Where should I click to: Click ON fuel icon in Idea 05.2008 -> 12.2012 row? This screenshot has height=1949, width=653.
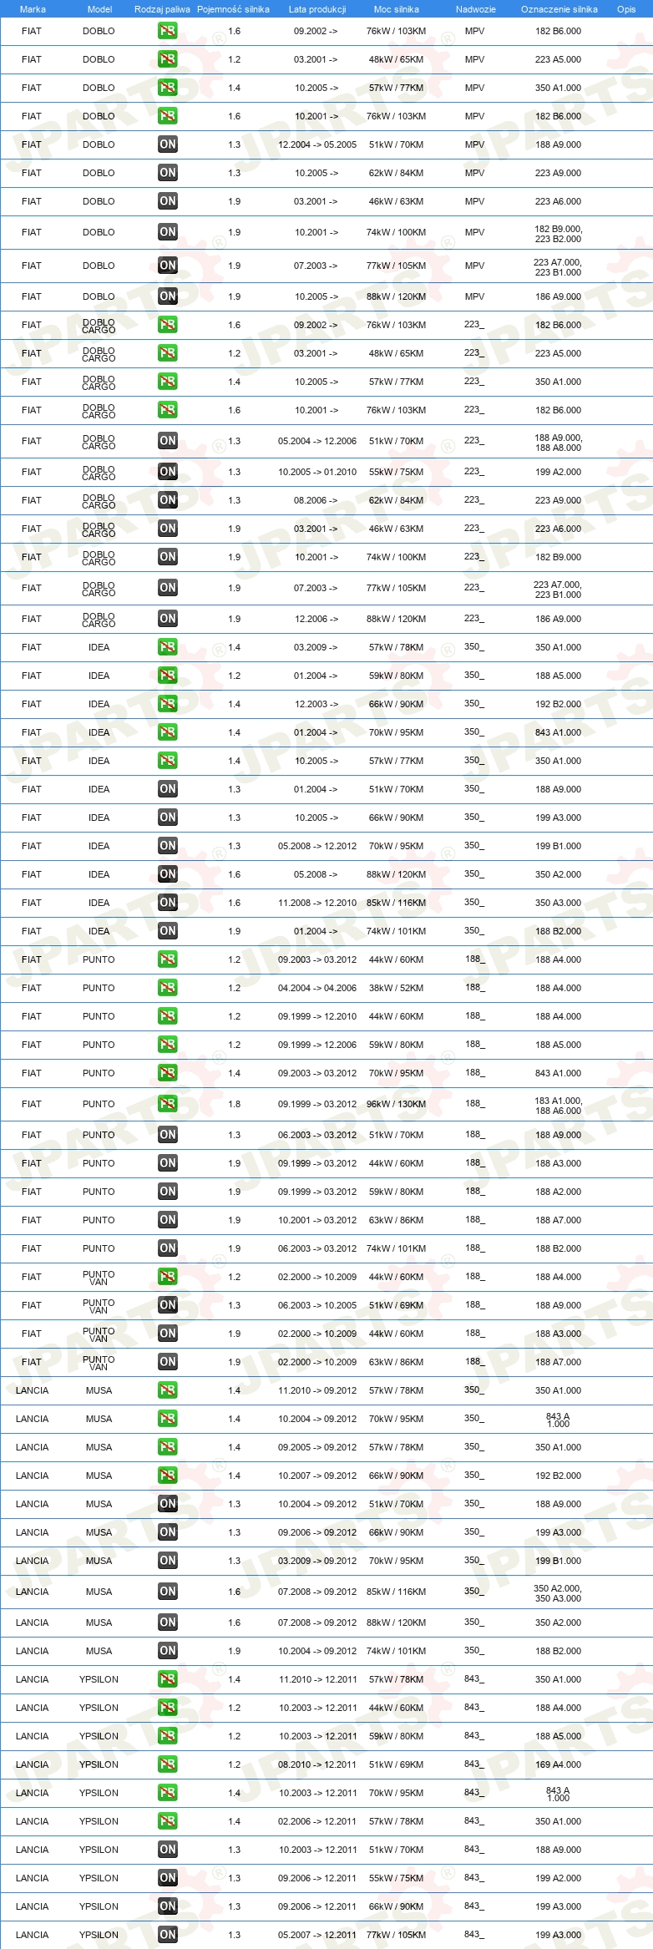click(168, 846)
